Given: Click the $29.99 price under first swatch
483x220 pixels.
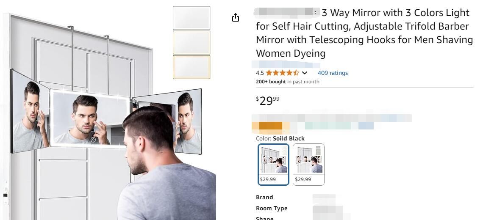Looking at the screenshot, I should [x=268, y=179].
